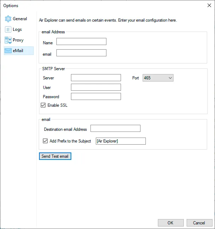This screenshot has width=215, height=229.
Task: Click the eMail envelope icon
Action: (x=8, y=51)
